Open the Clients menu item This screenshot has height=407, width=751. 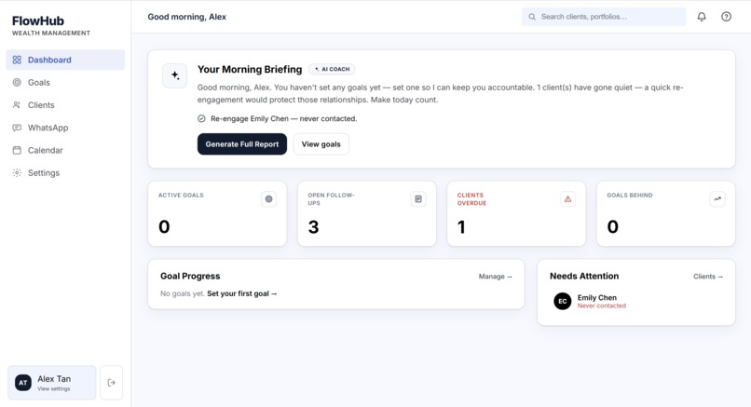65,105
